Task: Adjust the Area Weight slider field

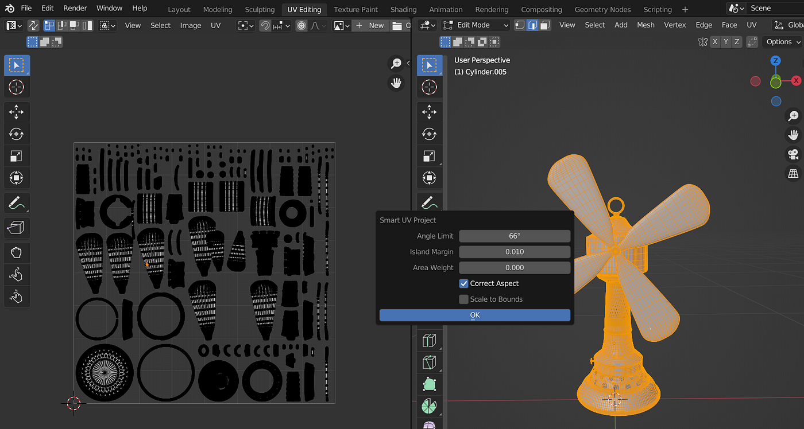Action: click(x=515, y=268)
